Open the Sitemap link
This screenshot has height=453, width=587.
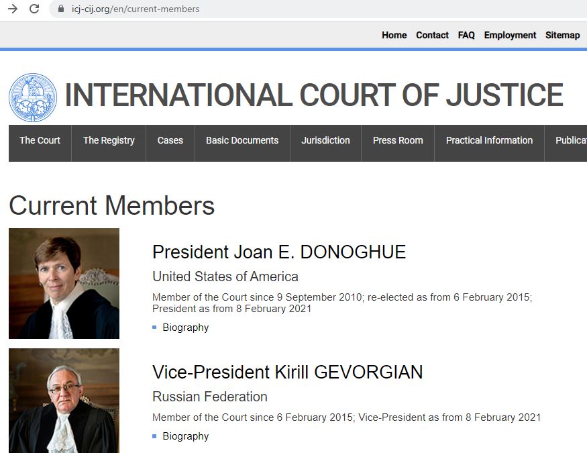[562, 35]
